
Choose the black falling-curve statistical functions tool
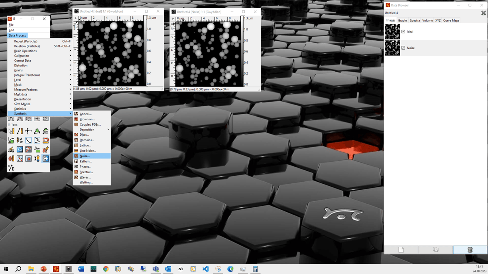pyautogui.click(x=28, y=140)
